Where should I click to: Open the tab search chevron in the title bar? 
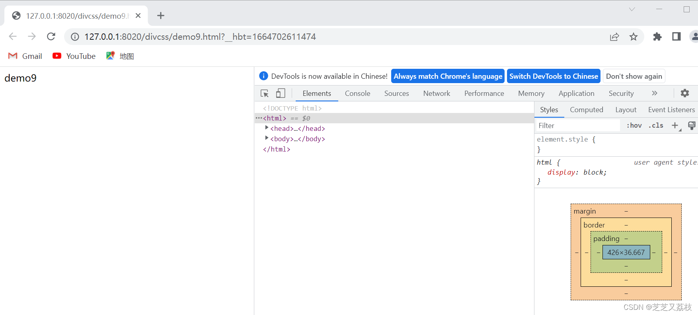click(x=632, y=9)
